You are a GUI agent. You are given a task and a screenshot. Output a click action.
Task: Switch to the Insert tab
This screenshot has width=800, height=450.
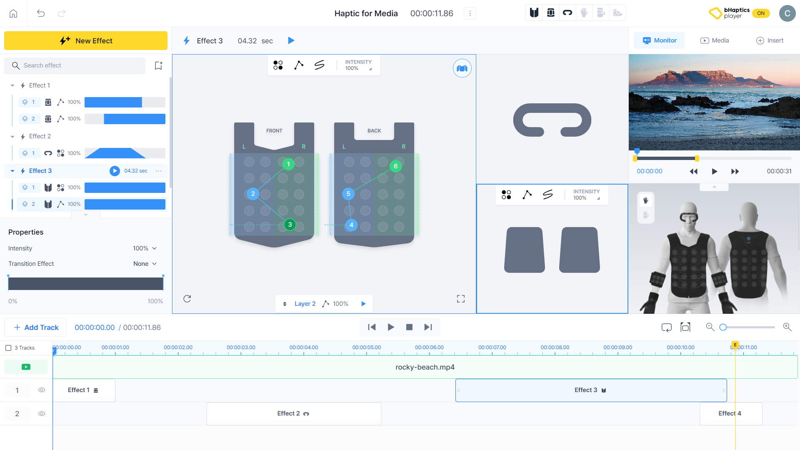point(770,40)
